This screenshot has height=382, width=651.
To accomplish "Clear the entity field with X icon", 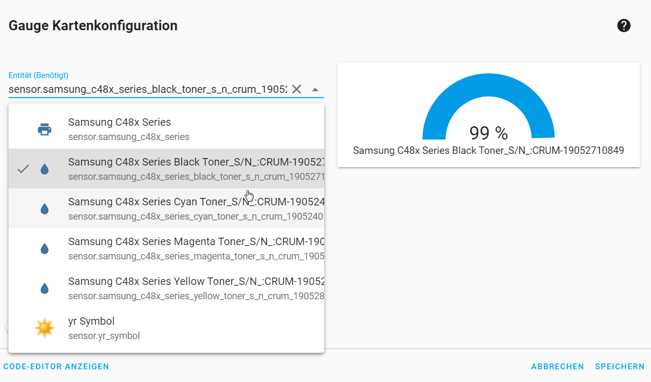I will tap(297, 89).
